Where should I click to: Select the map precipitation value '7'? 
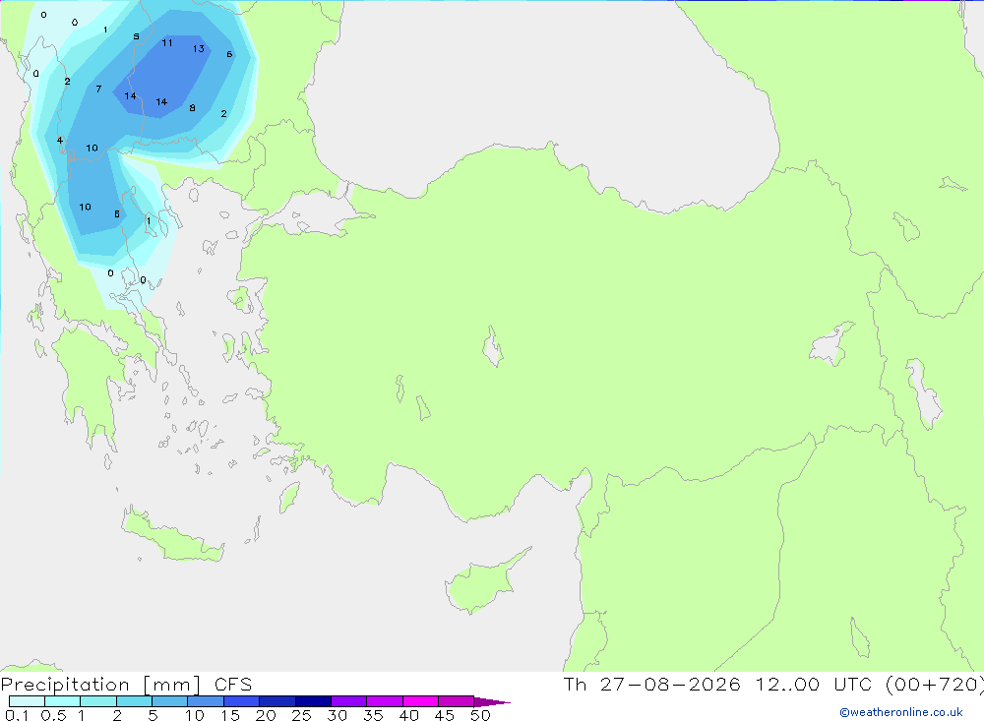[x=98, y=90]
